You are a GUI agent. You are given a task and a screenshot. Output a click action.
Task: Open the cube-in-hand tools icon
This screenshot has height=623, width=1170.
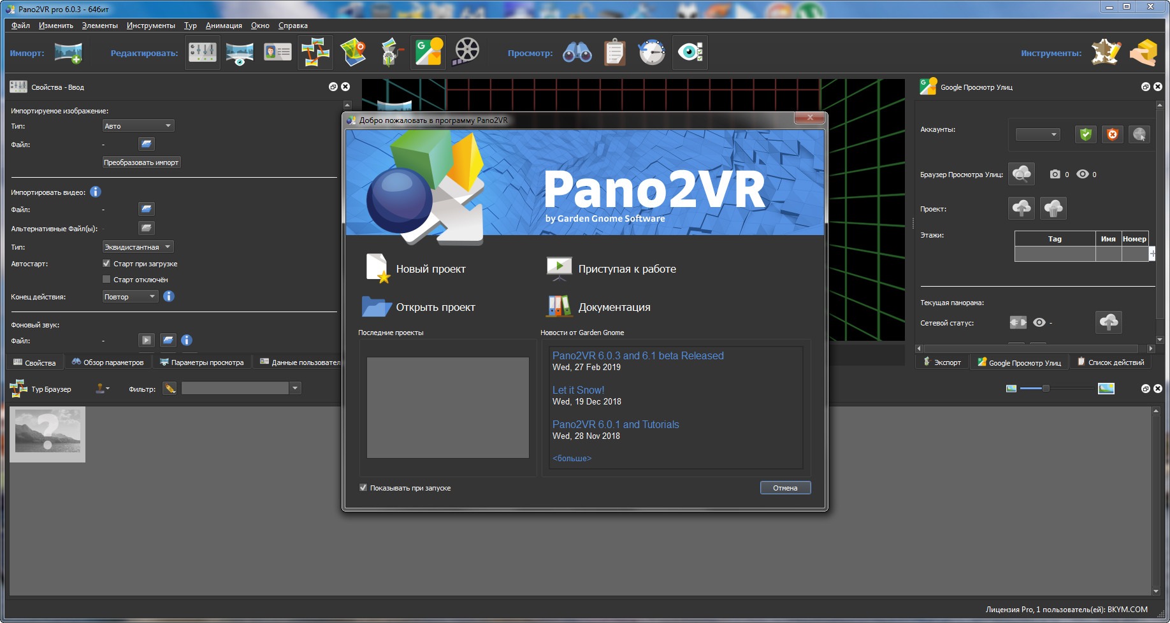pyautogui.click(x=1144, y=52)
